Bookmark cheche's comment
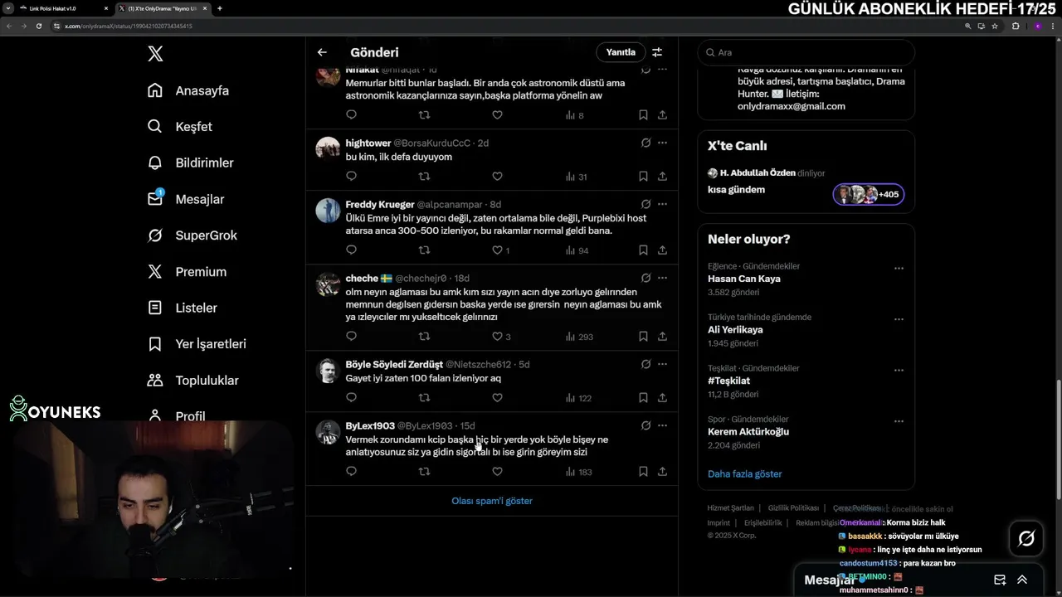Viewport: 1062px width, 597px height. pos(643,336)
